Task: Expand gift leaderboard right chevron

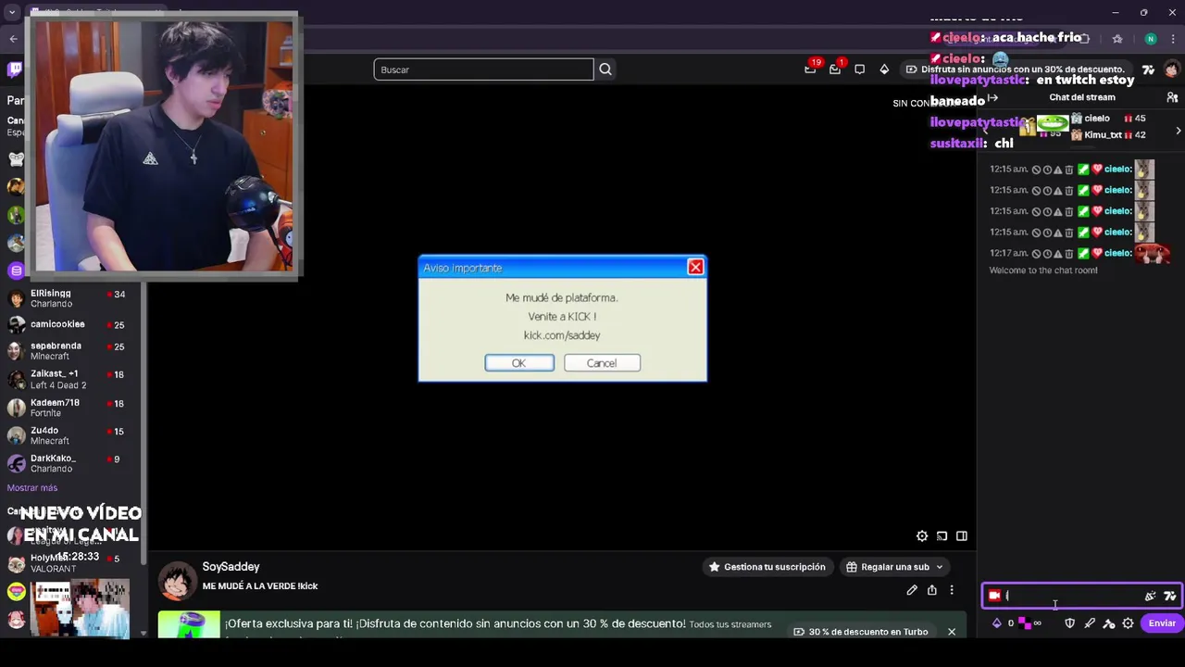Action: (1178, 131)
